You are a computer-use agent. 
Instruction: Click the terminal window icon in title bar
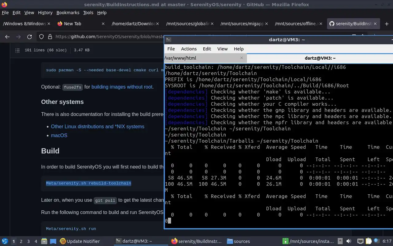[168, 39]
